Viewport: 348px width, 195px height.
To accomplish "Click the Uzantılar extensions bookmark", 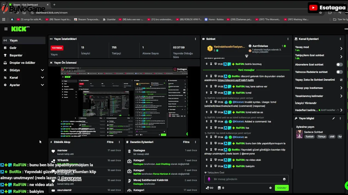I will tap(109, 19).
